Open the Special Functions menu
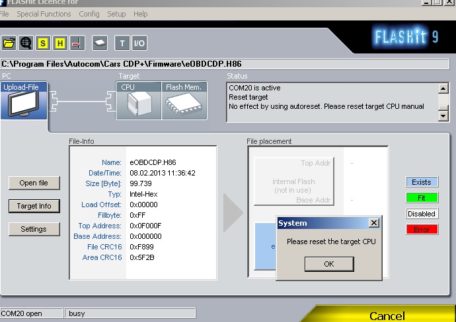This screenshot has width=456, height=322. tap(44, 14)
